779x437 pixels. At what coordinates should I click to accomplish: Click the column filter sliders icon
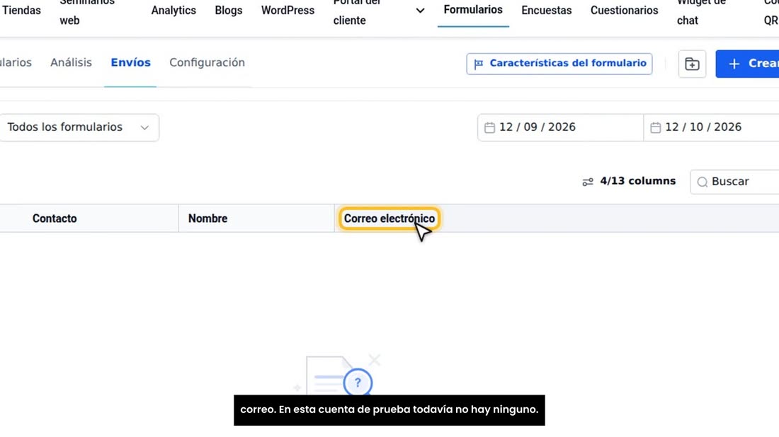(588, 182)
